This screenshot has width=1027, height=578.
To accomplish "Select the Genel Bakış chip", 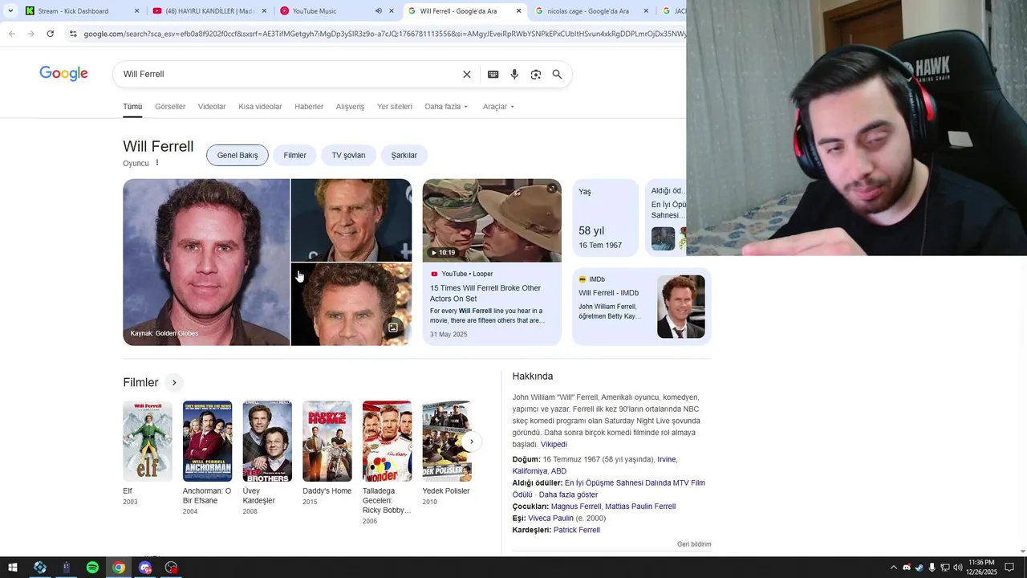I will 237,155.
